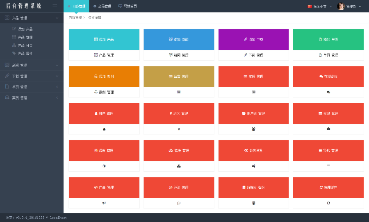Click the 导航 管理 red tile
Image resolution: width=369 pixels, height=222 pixels.
[328, 150]
